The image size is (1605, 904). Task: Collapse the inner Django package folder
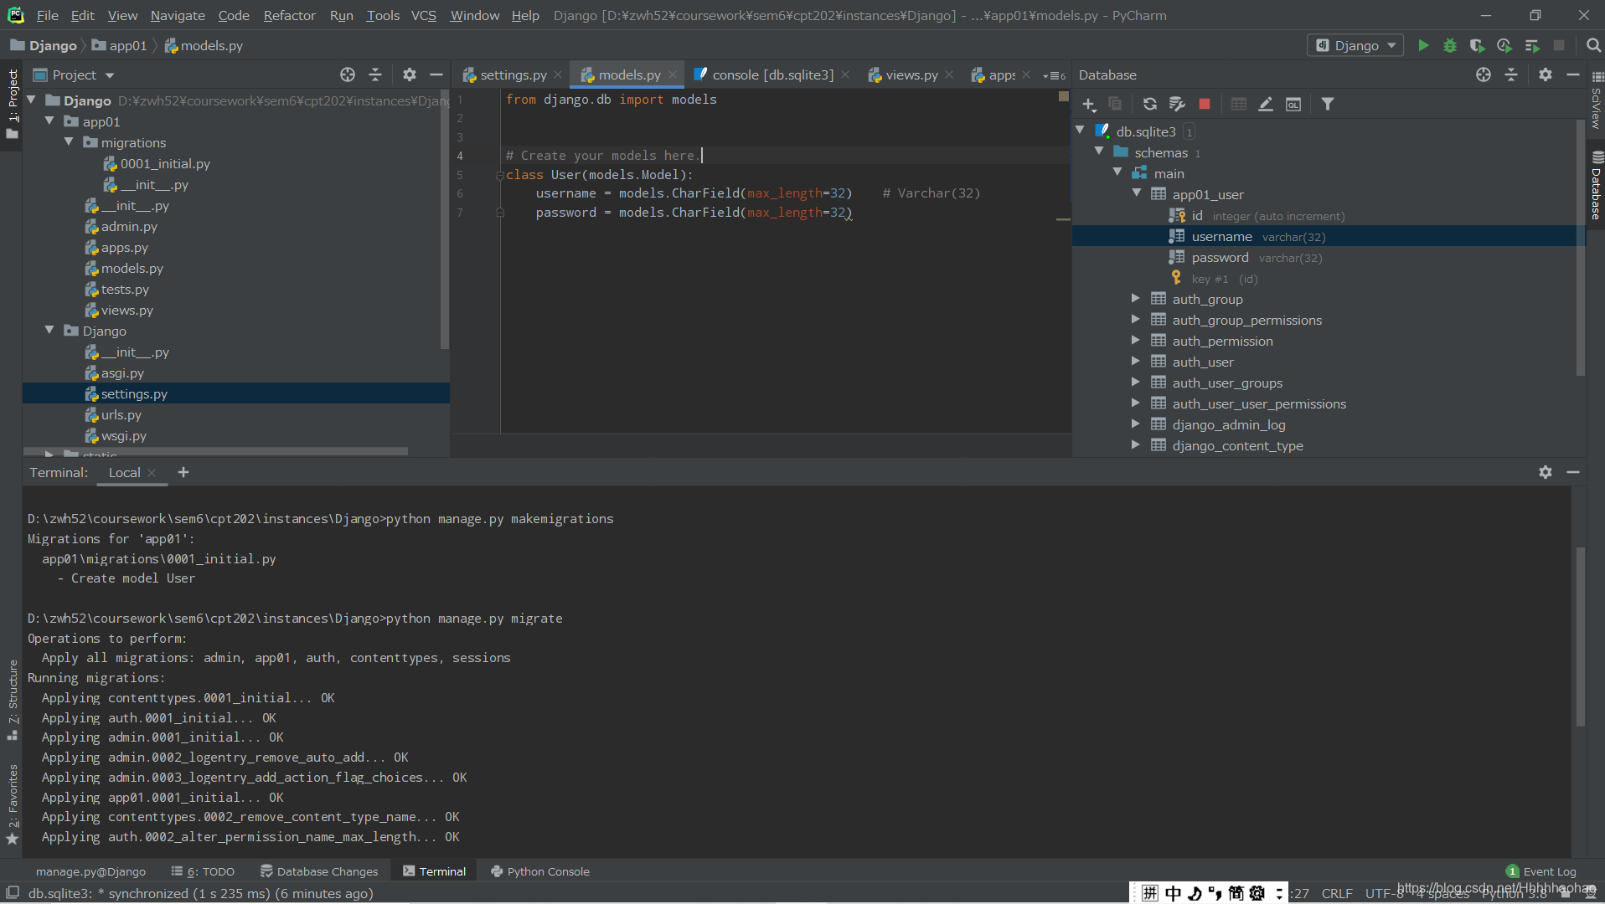[50, 331]
